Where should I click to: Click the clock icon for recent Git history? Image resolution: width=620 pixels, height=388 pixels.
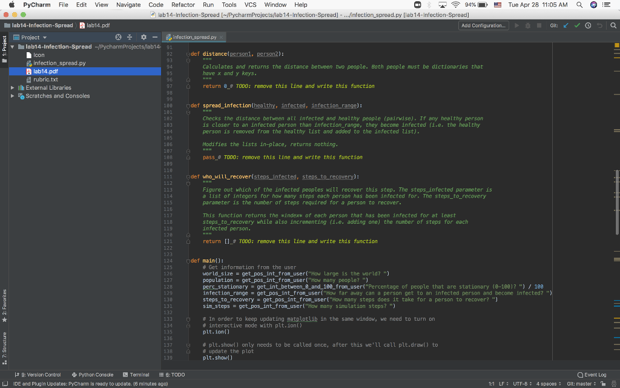(x=589, y=26)
